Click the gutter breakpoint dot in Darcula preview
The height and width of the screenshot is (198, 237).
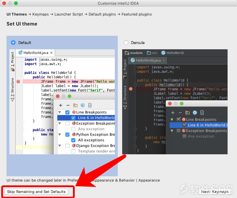[131, 89]
